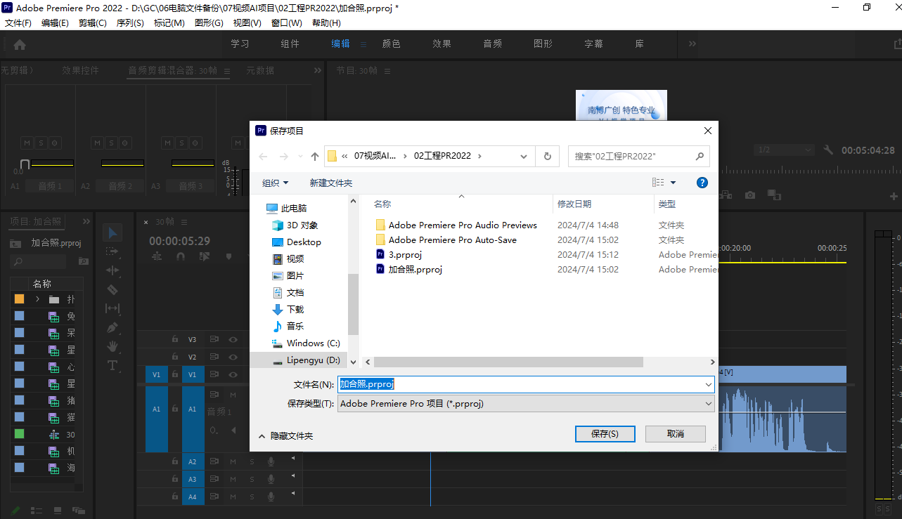Select the Razor tool
The width and height of the screenshot is (902, 519).
[x=112, y=289]
